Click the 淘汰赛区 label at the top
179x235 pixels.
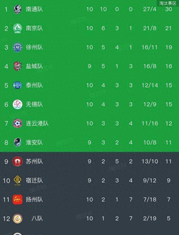tap(168, 3)
